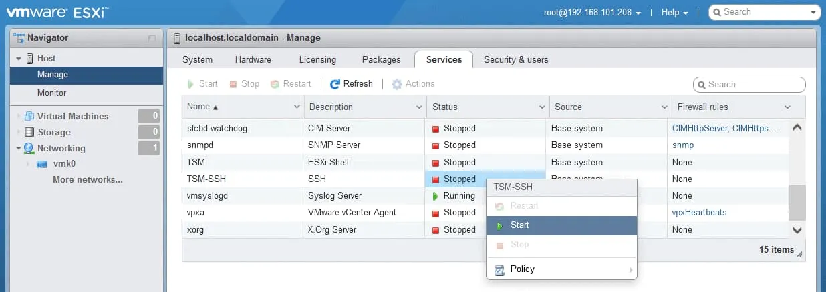Open the root@192.168.101.208 user dropdown

[x=593, y=12]
